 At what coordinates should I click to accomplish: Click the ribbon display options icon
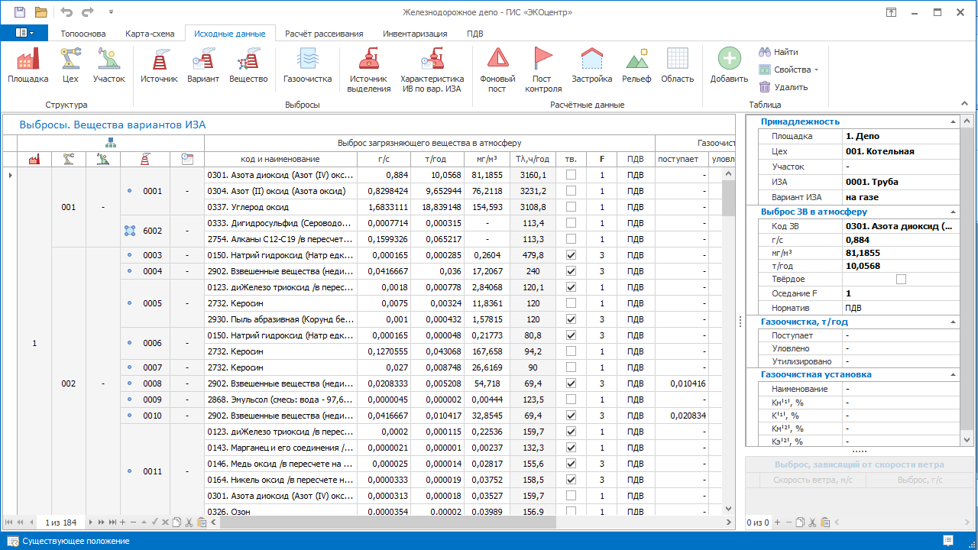click(892, 12)
